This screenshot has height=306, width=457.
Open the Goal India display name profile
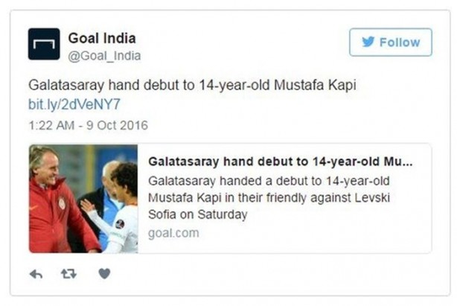tap(102, 38)
